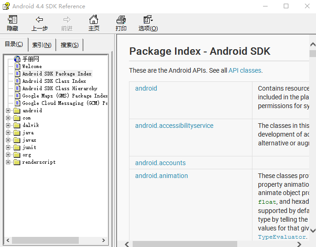Switch to the 索引 (Index) tab
This screenshot has width=316, height=247.
(42, 45)
